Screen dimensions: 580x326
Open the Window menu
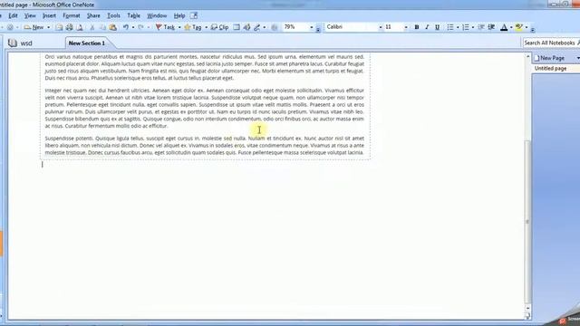157,15
